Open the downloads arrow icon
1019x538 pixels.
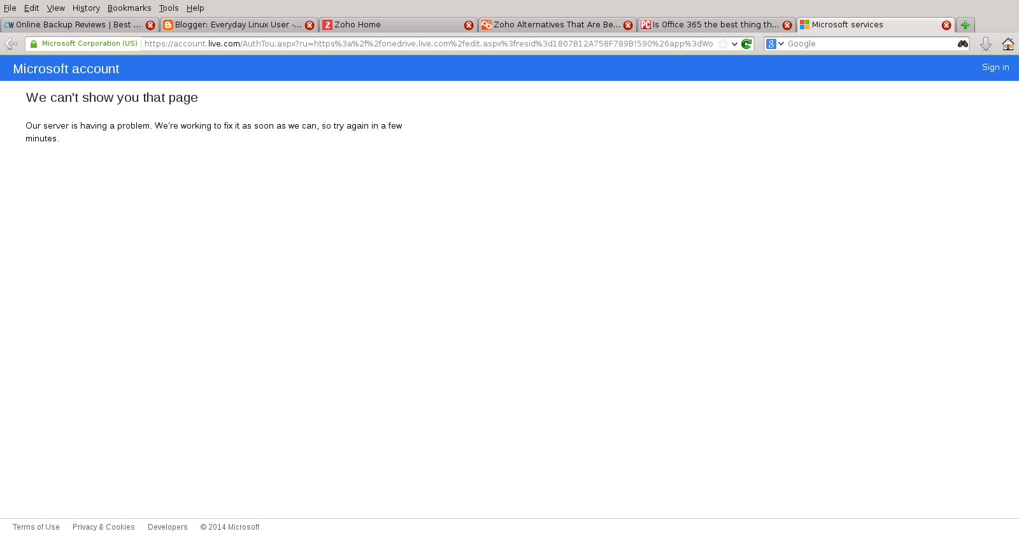pyautogui.click(x=985, y=44)
